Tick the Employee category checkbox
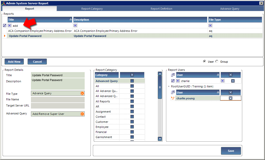The height and width of the screenshot is (160, 265). click(x=132, y=127)
